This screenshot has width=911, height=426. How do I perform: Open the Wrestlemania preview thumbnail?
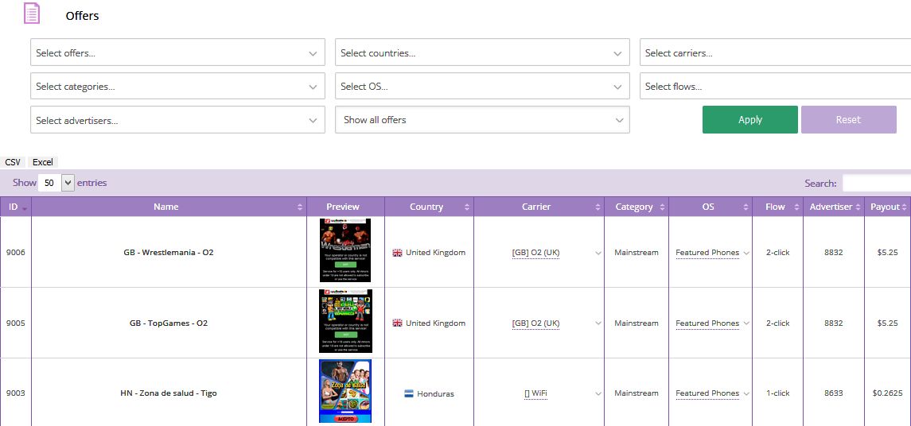tap(345, 250)
